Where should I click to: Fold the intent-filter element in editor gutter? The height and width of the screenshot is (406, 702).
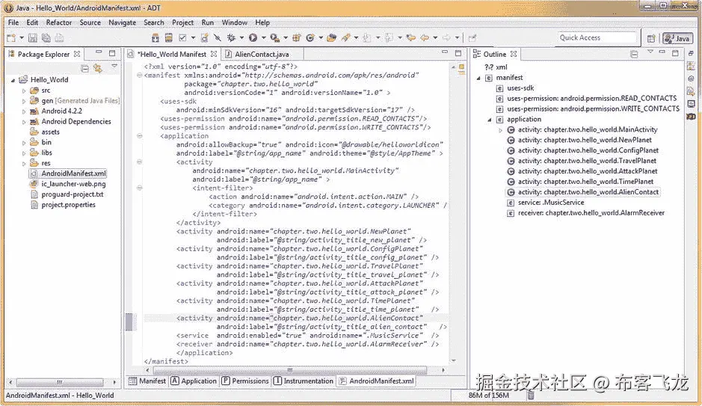[x=139, y=188]
